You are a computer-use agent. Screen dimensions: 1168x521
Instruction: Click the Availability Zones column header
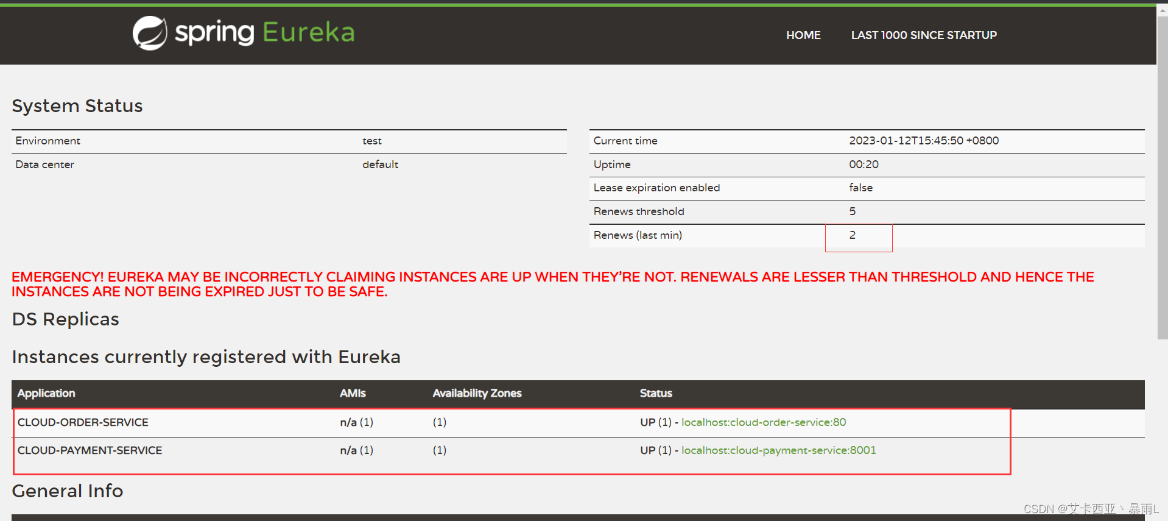tap(477, 394)
